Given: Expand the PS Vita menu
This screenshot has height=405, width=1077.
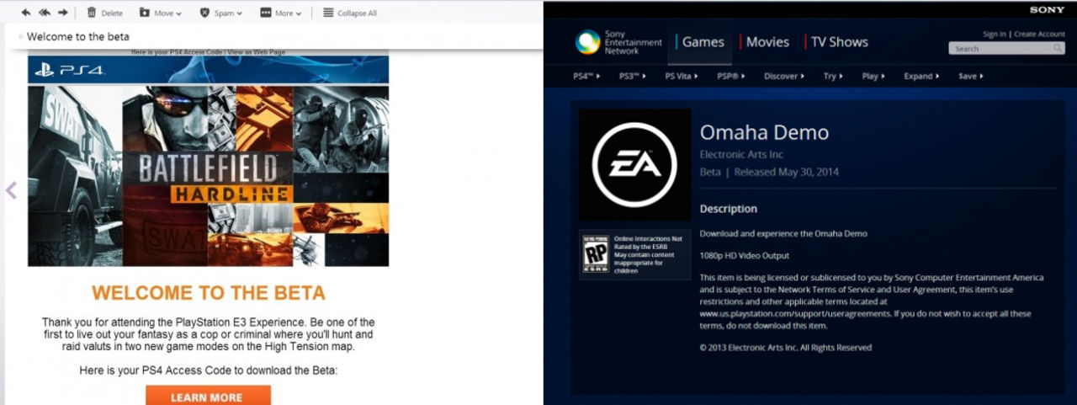Looking at the screenshot, I should tap(682, 77).
